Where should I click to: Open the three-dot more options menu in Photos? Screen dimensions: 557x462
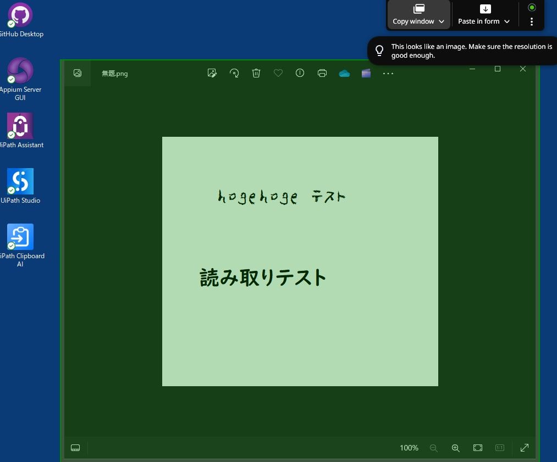coord(388,74)
